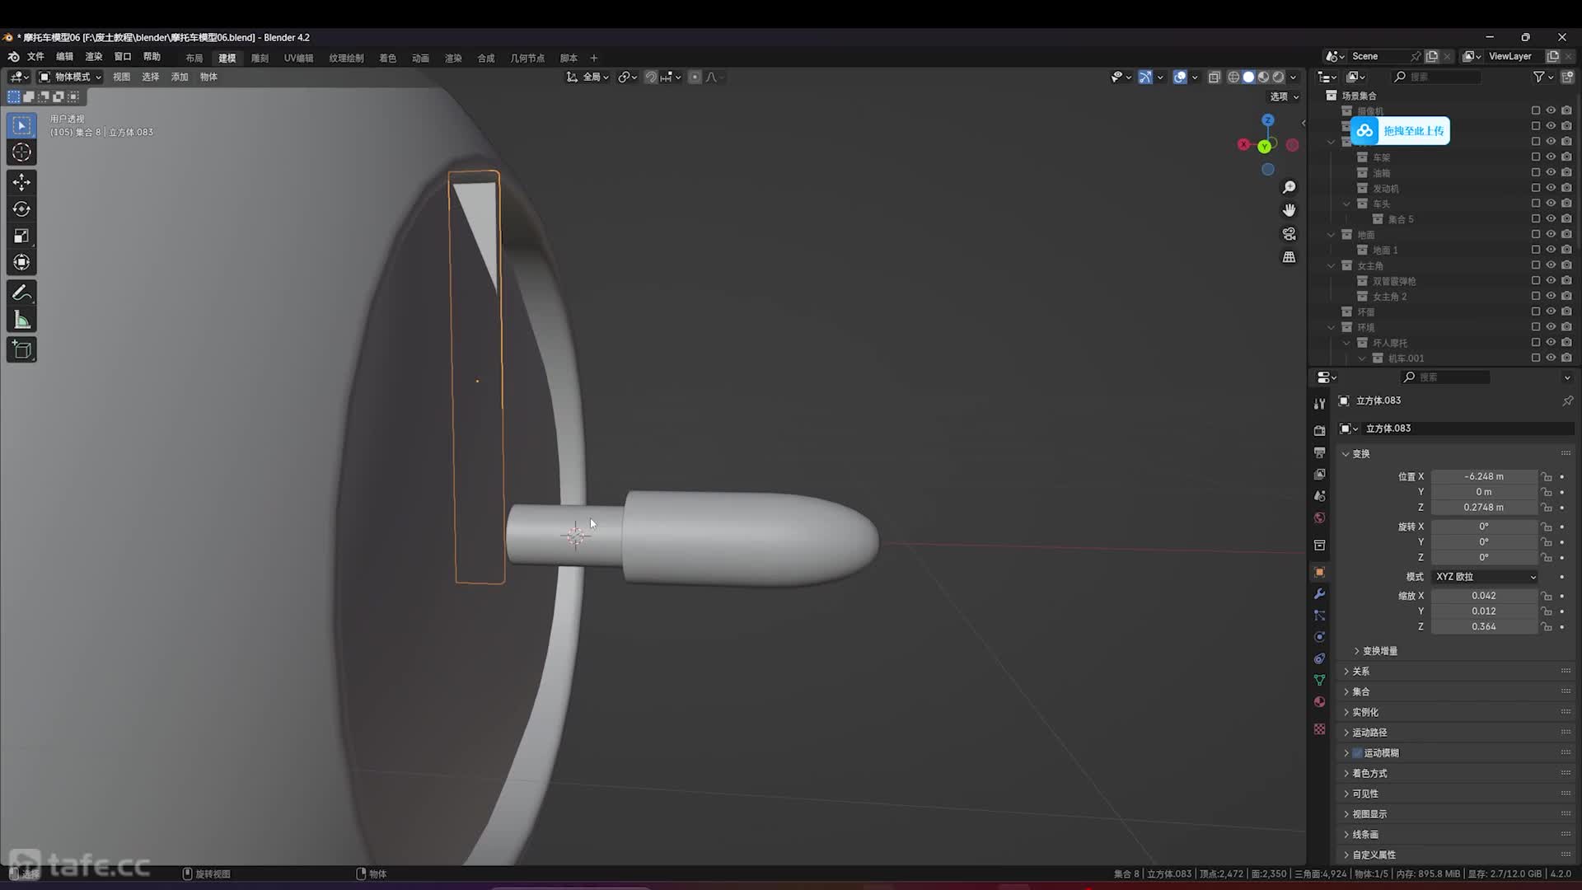
Task: Add a new workspace with the plus button
Action: coord(593,58)
